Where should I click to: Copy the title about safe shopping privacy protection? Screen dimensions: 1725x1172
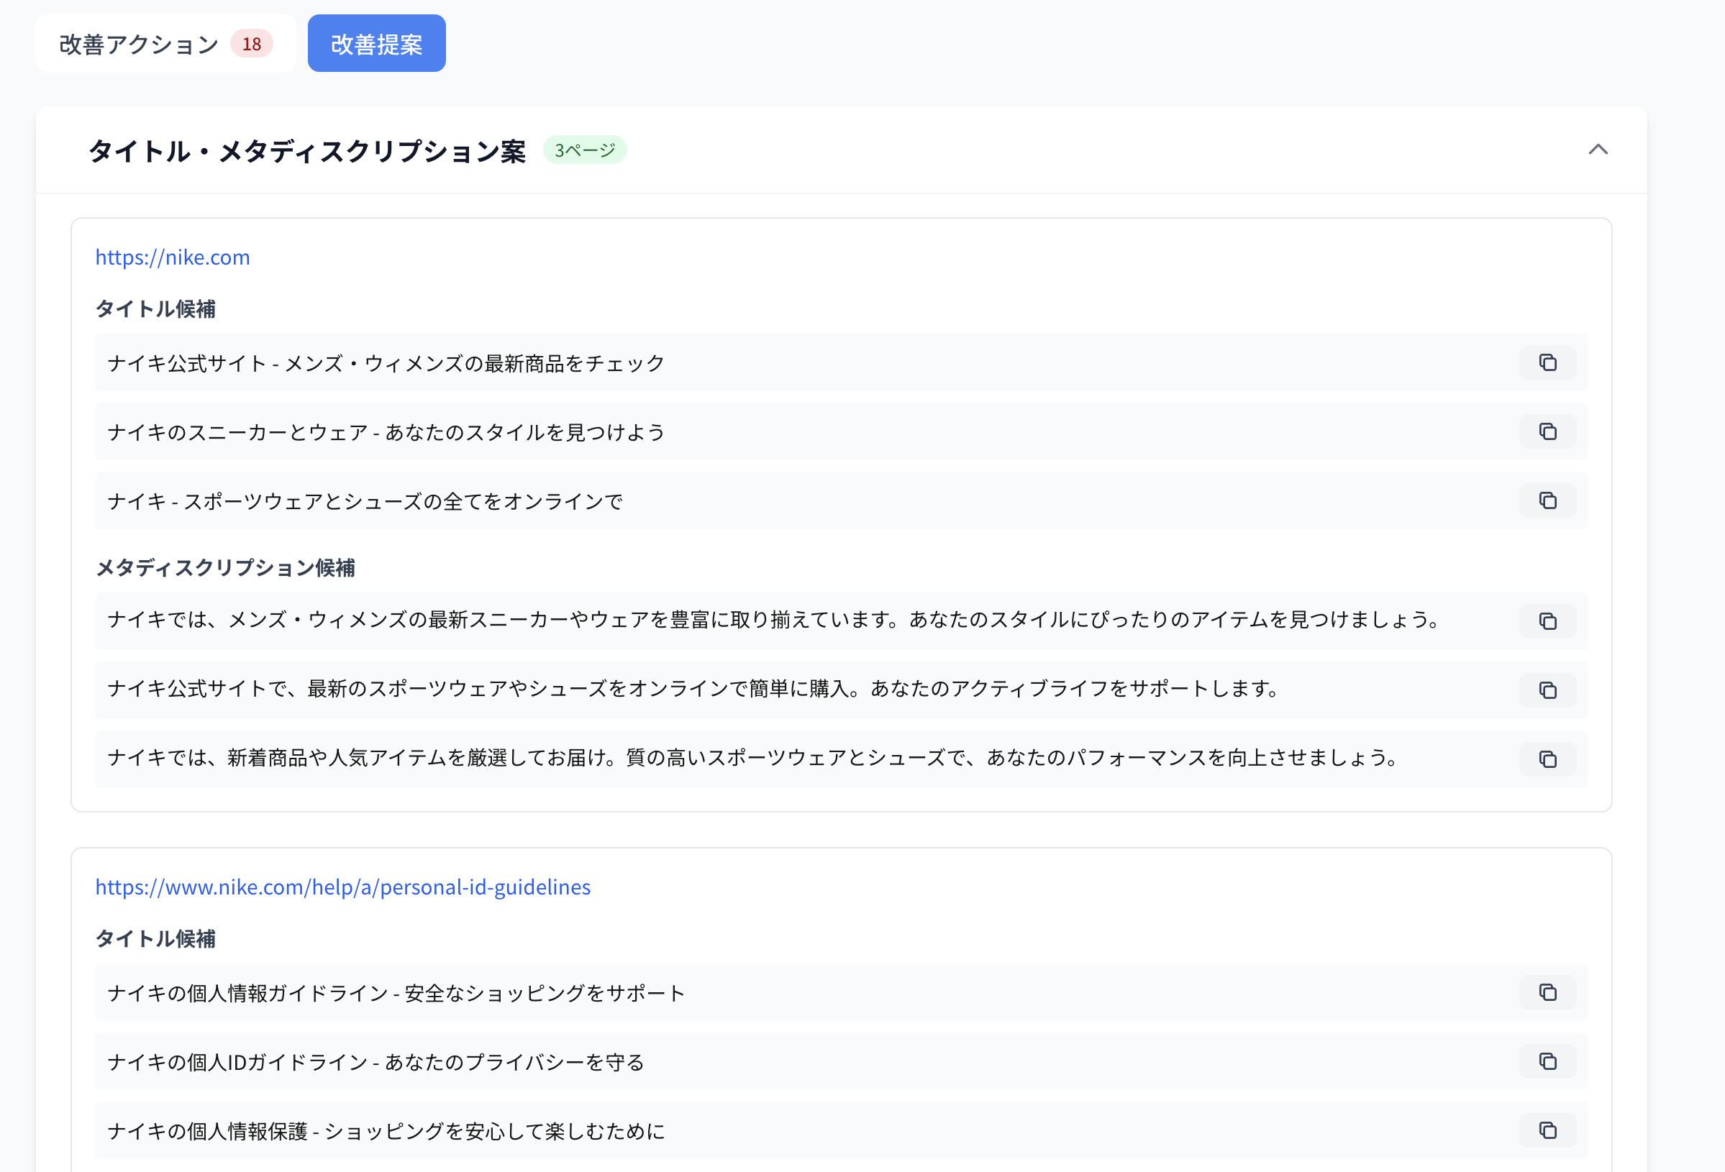1547,1130
